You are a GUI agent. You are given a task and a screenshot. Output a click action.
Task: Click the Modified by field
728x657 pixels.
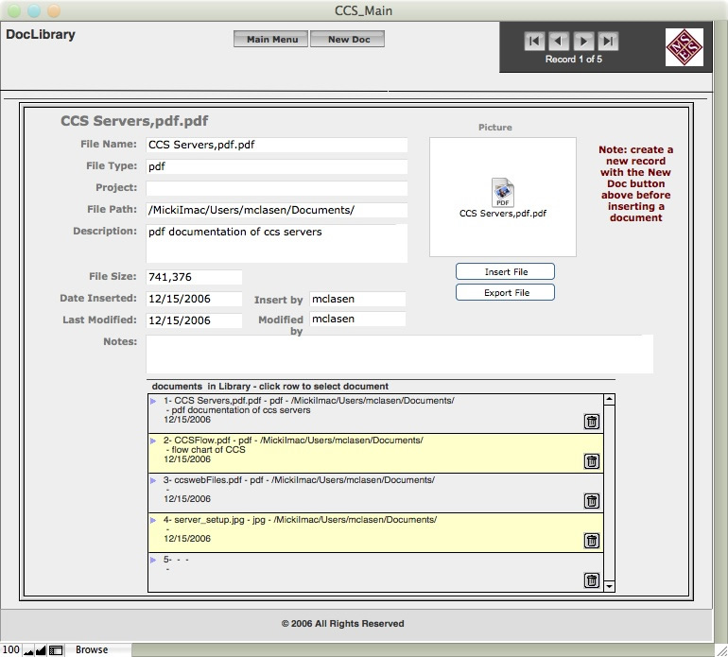tap(357, 319)
